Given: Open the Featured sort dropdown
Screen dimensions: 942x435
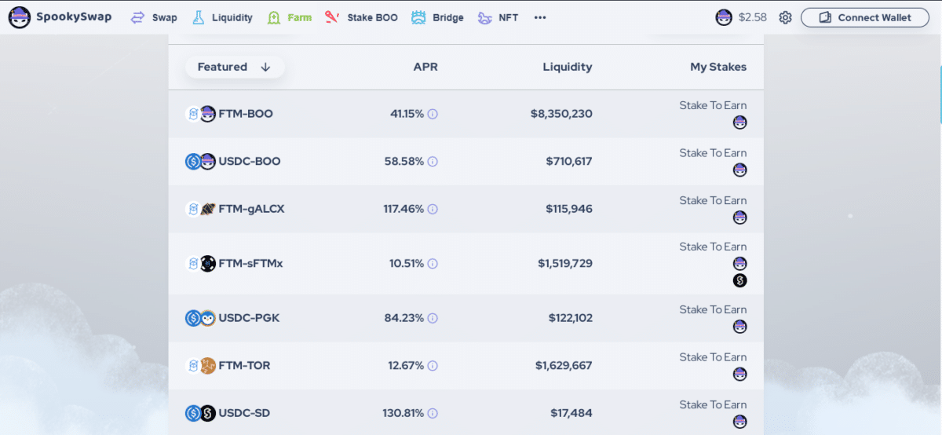Looking at the screenshot, I should coord(235,67).
